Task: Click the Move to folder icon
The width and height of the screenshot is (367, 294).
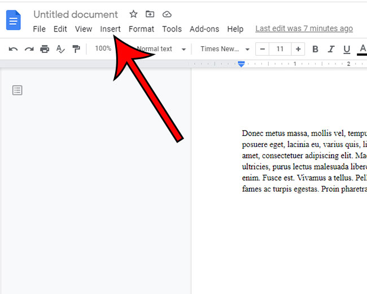Action: 150,14
